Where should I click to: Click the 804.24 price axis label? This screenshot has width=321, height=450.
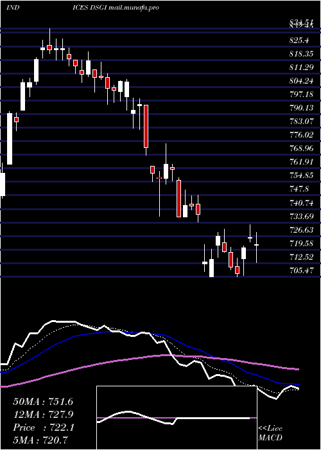(x=300, y=81)
